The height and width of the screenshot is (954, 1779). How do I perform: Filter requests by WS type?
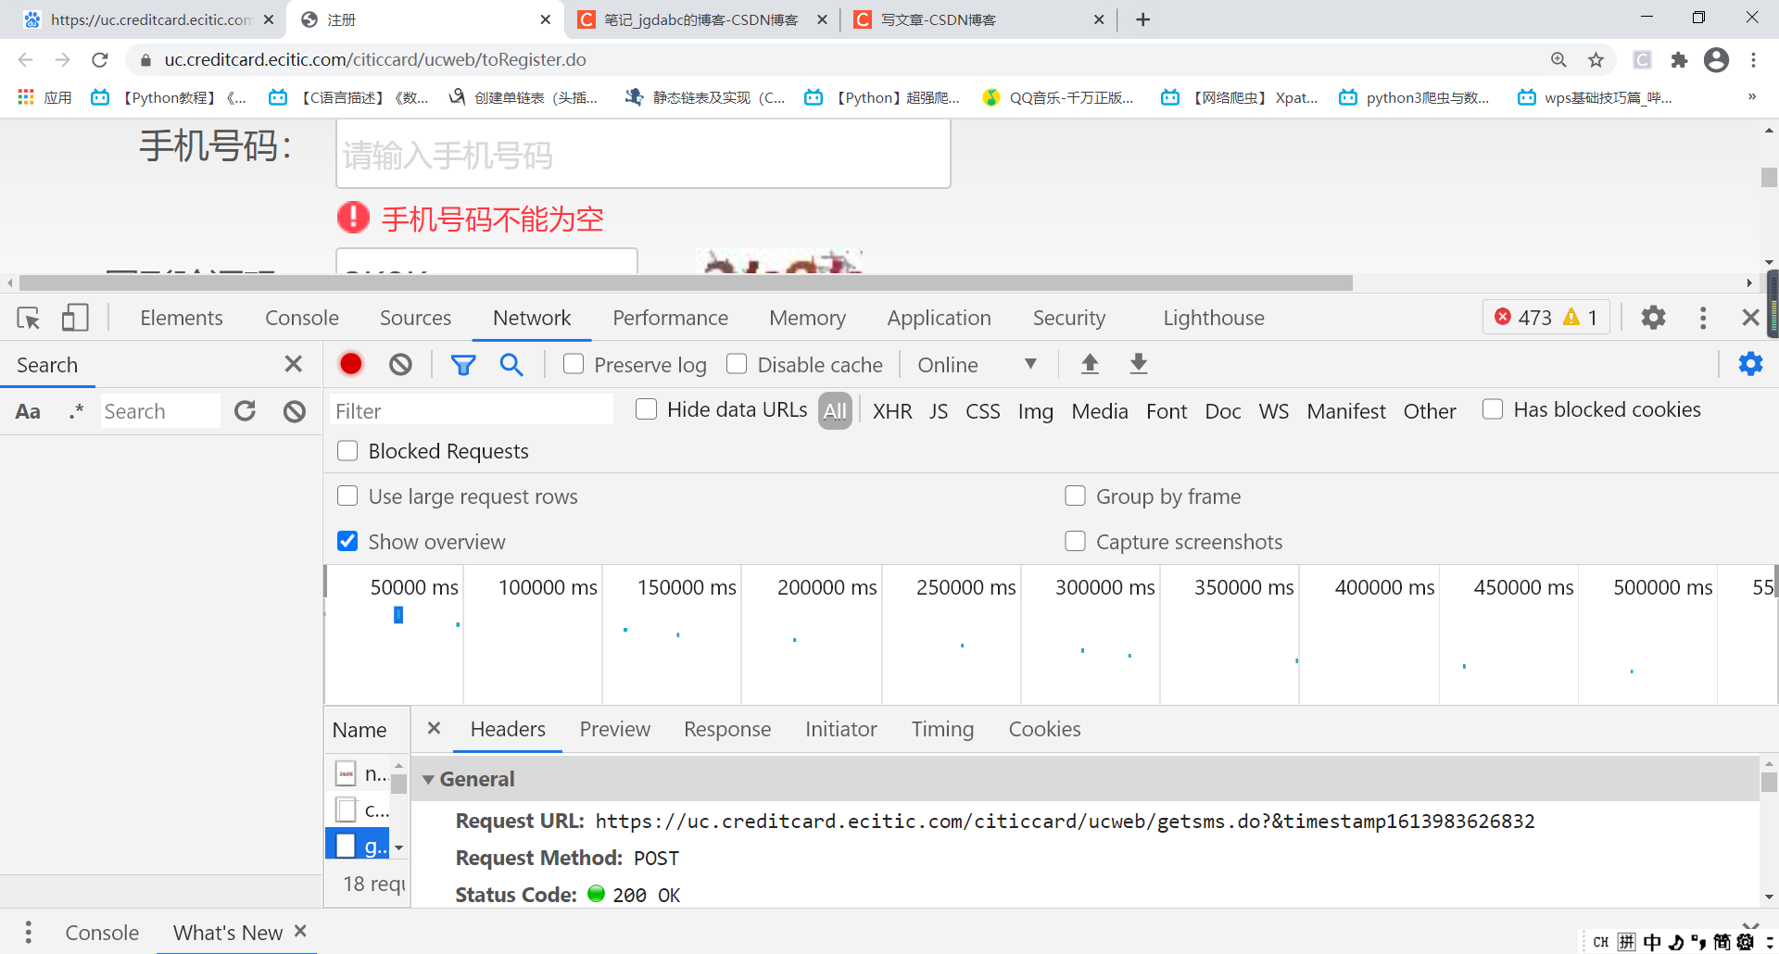(1274, 411)
